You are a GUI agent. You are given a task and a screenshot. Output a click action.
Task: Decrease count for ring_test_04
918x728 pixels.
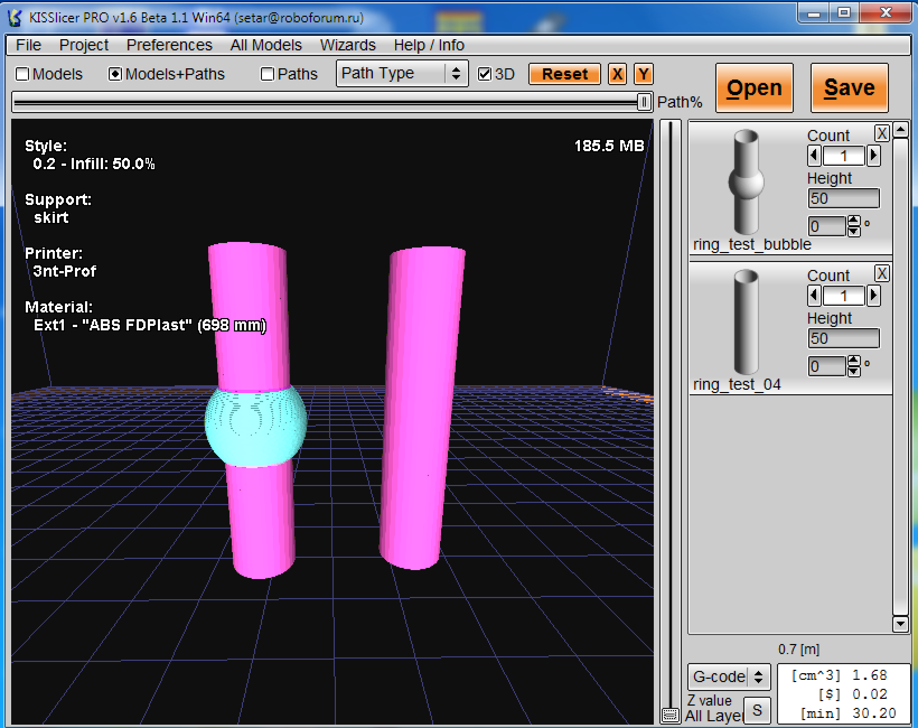point(814,296)
